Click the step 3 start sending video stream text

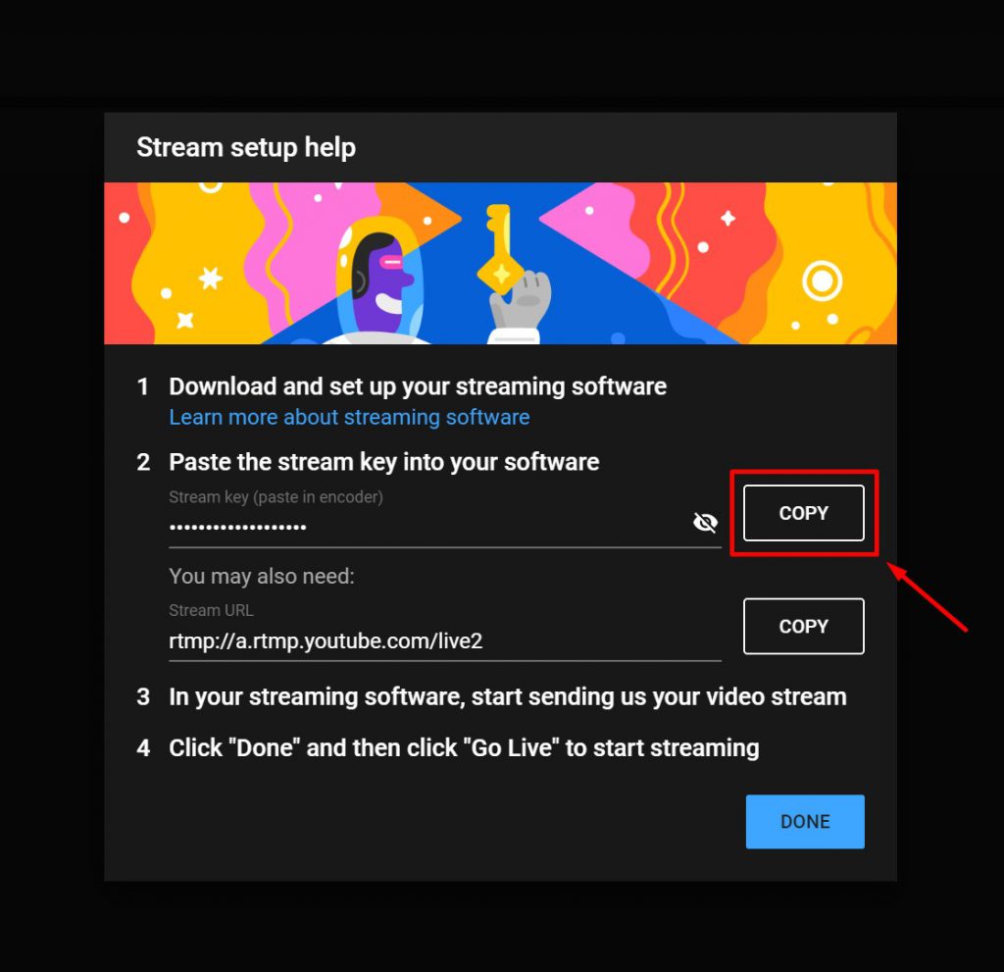508,696
